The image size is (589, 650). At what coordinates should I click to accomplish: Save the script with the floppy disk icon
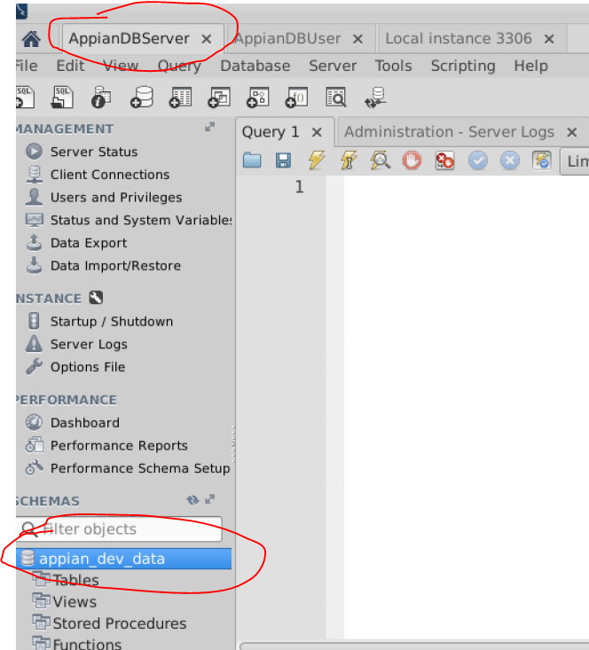tap(283, 160)
